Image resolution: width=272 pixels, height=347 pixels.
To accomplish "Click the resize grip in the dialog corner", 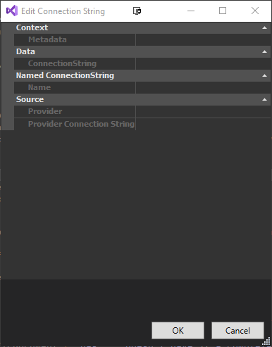I will tap(266, 341).
